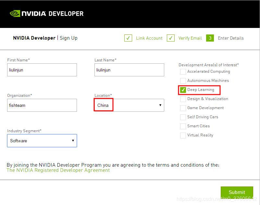Click the Industry Segment label
The width and height of the screenshot is (260, 205).
[x=24, y=131]
